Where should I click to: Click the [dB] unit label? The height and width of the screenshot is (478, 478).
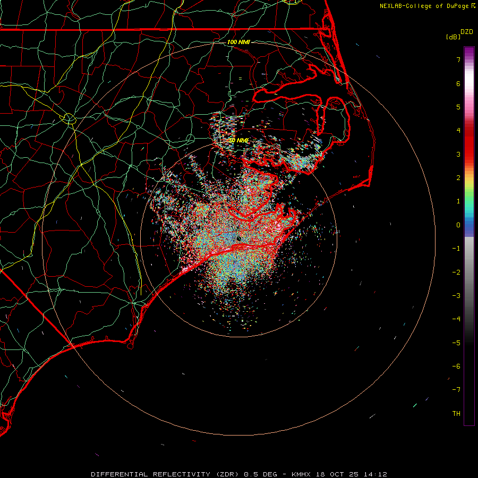453,37
